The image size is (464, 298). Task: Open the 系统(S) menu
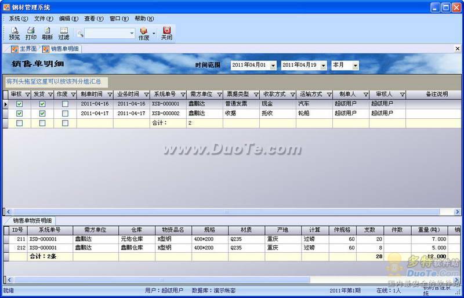pos(19,19)
